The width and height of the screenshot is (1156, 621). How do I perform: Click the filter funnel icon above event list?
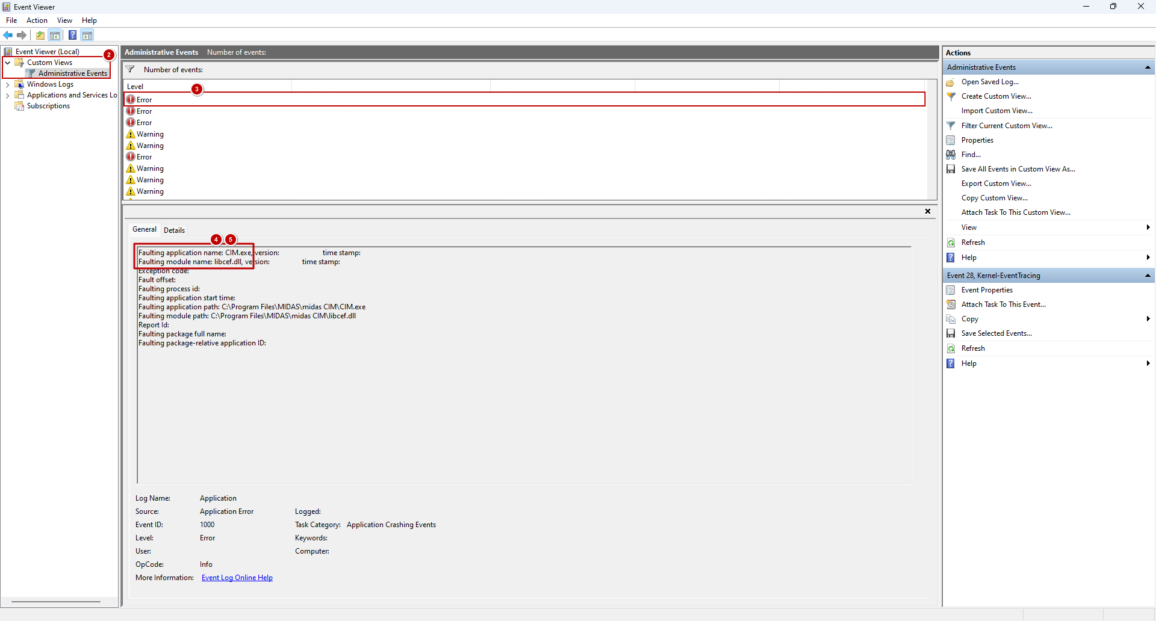130,70
